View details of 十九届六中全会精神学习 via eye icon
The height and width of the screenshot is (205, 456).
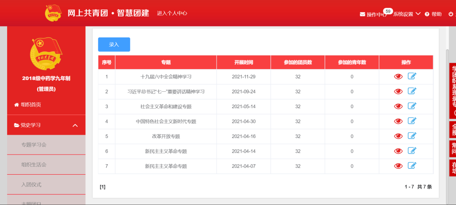click(x=398, y=77)
